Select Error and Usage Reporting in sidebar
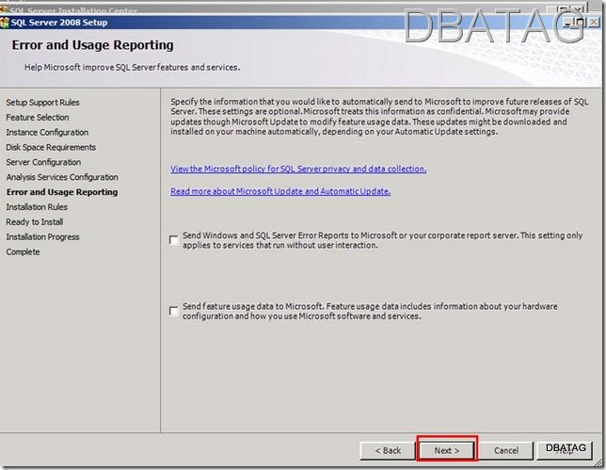Viewport: 606px width, 470px height. [x=62, y=192]
